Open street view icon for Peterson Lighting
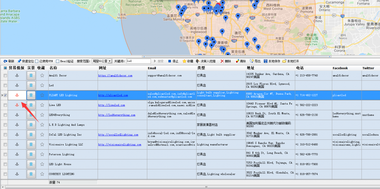The height and width of the screenshot is (189, 380). click(x=31, y=154)
